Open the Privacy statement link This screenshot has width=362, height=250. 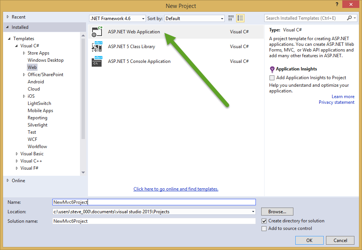click(x=336, y=102)
